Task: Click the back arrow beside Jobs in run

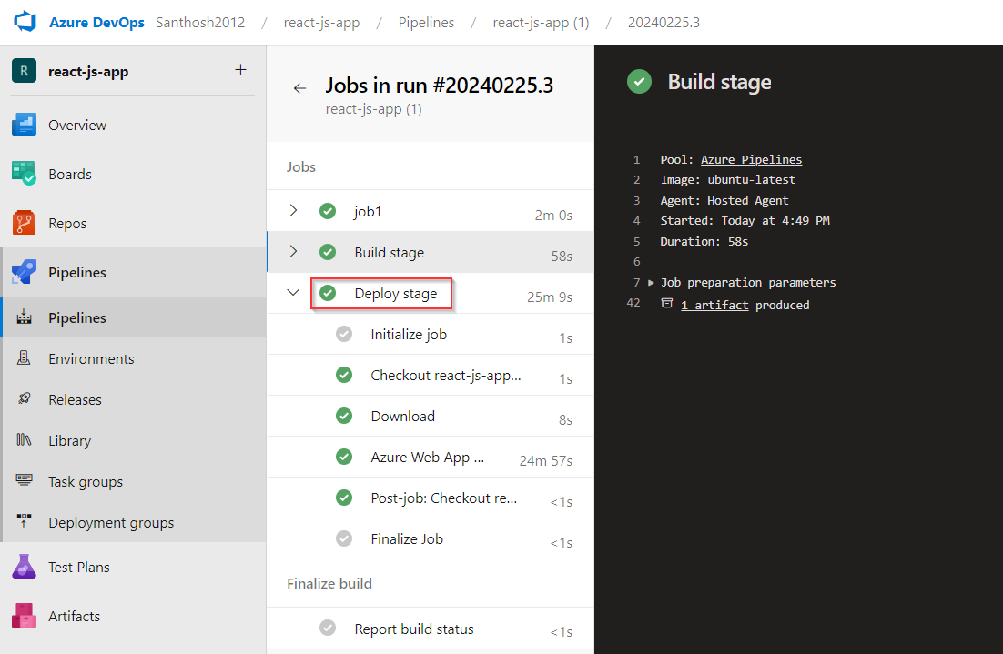Action: (x=299, y=88)
